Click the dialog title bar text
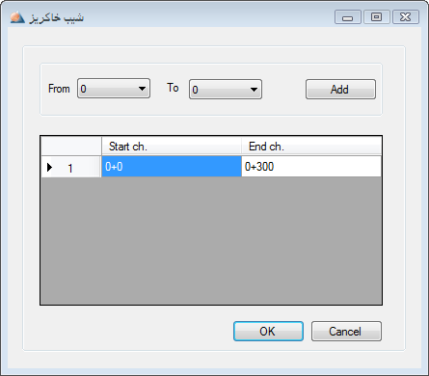This screenshot has height=376, width=429. (x=57, y=17)
